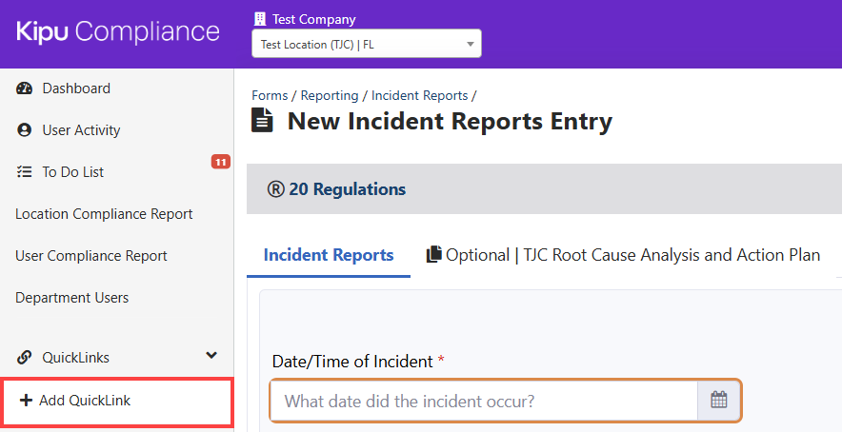Click the Dashboard gauge icon
Image resolution: width=842 pixels, height=432 pixels.
(x=25, y=88)
